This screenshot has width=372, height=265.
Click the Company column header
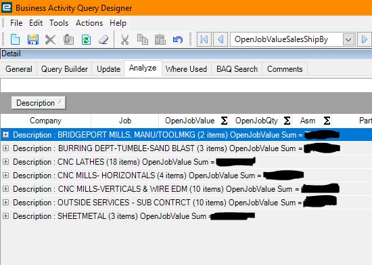click(45, 121)
